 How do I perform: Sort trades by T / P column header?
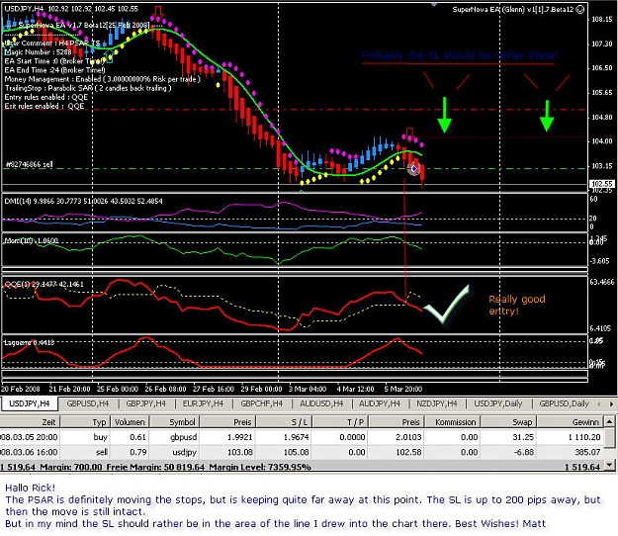point(340,422)
